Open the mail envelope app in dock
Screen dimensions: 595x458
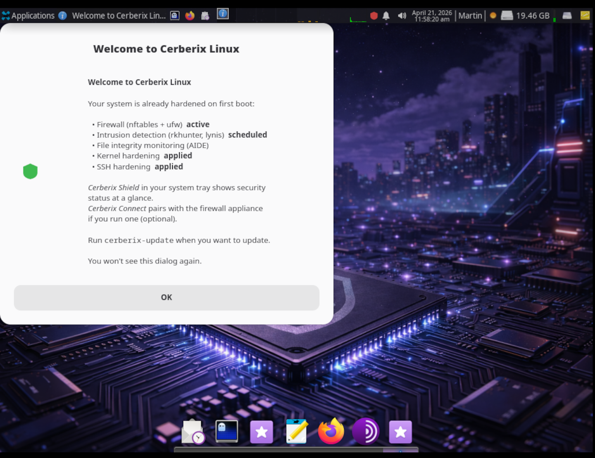[x=193, y=432]
